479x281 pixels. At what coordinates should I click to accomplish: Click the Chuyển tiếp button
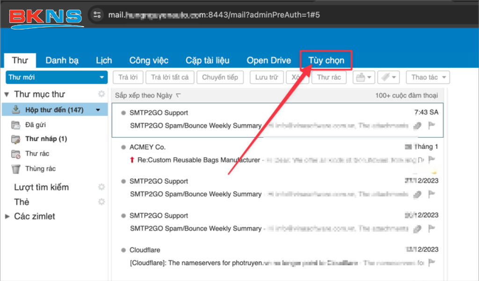tap(220, 77)
